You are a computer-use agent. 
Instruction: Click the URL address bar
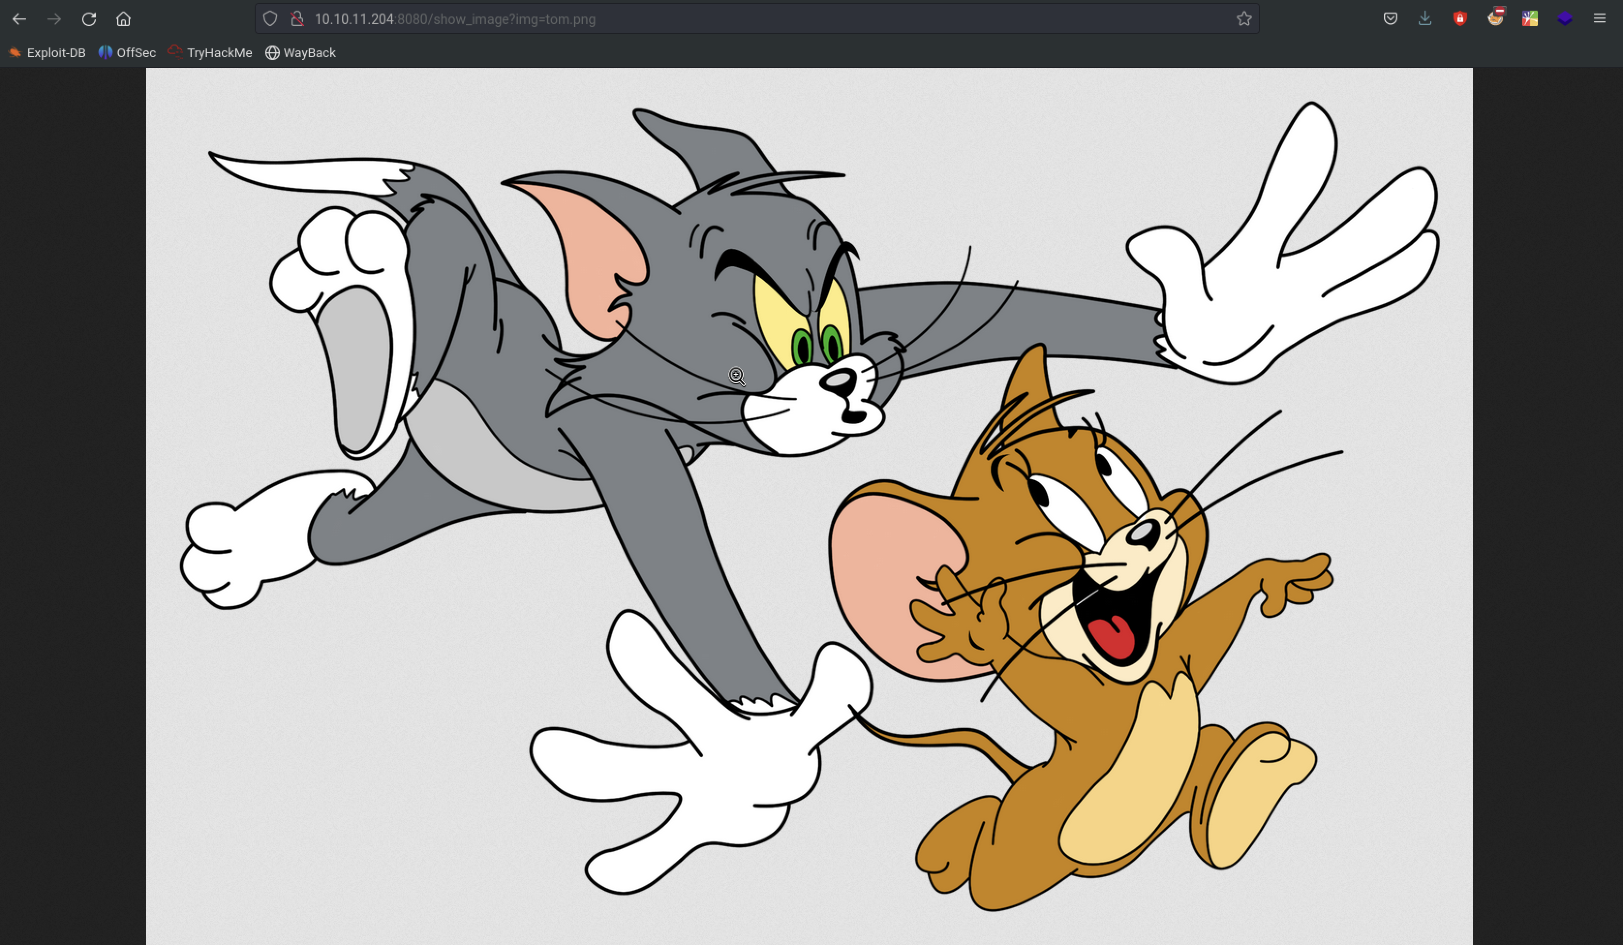click(757, 19)
